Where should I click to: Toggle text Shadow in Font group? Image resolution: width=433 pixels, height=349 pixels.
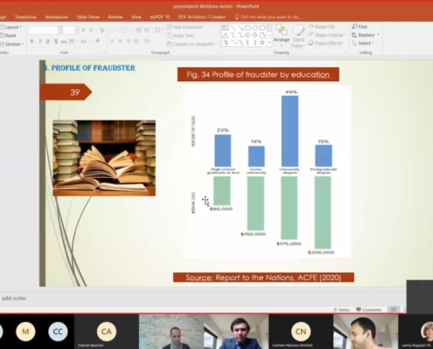point(55,41)
